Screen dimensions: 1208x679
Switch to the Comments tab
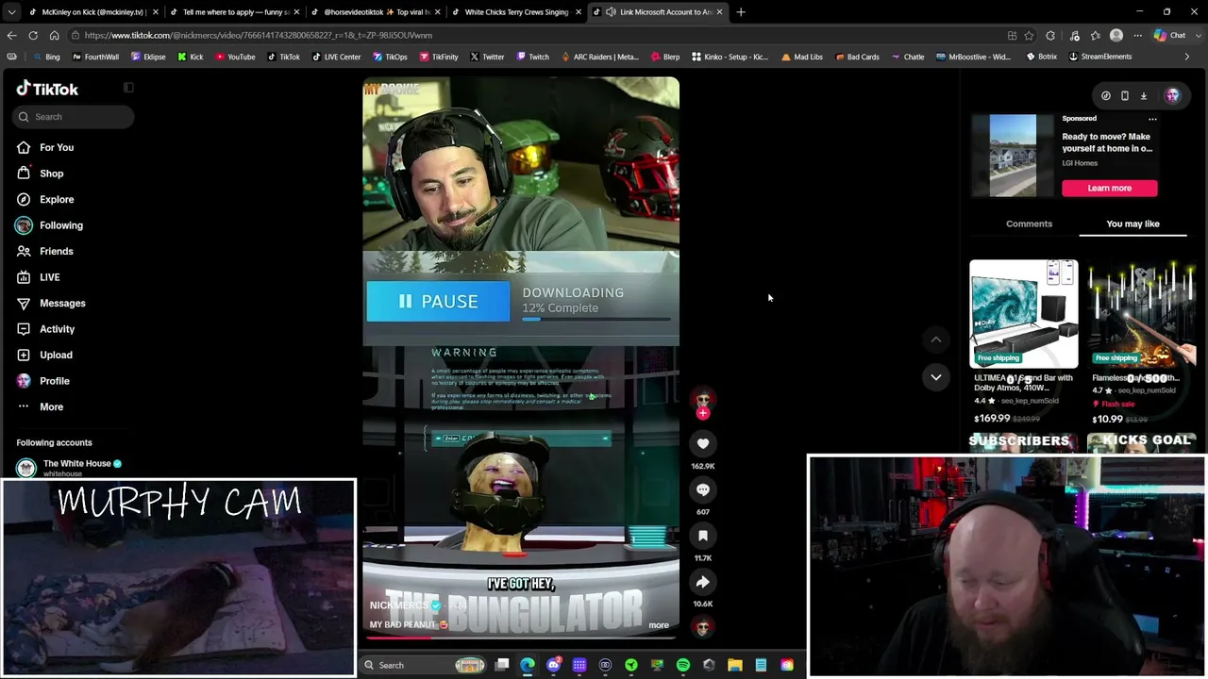point(1029,224)
